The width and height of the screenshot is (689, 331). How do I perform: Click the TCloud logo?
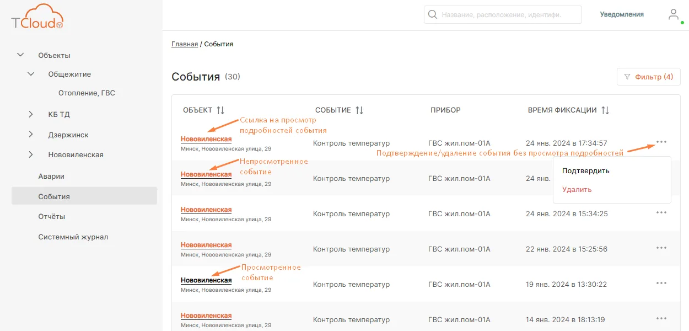[38, 17]
